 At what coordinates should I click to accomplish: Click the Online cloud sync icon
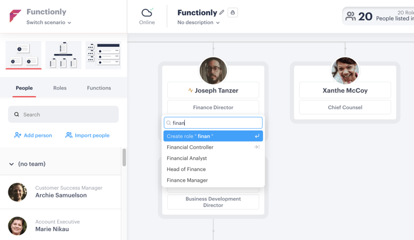point(147,13)
